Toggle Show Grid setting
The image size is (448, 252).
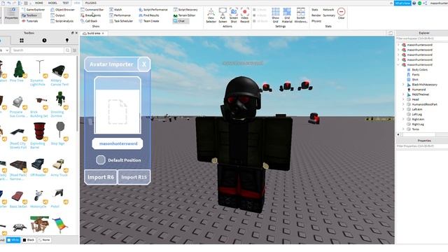[x=275, y=15]
